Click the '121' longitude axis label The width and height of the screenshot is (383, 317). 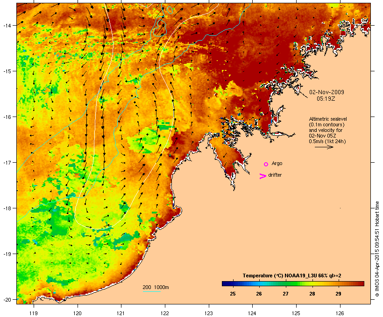(x=121, y=313)
